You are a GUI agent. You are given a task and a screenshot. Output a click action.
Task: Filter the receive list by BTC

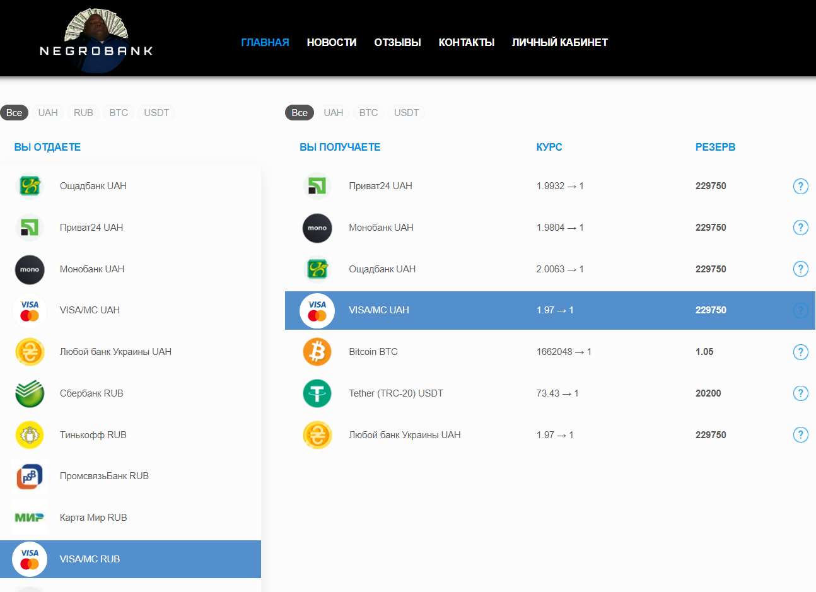pos(369,113)
